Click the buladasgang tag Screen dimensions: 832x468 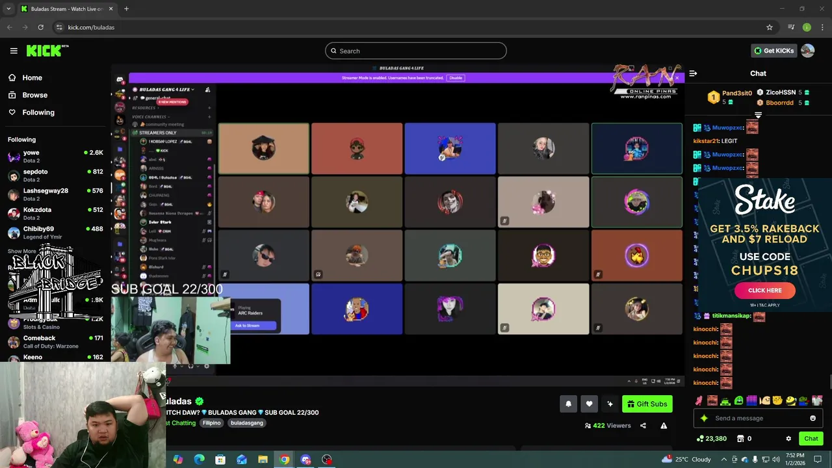click(247, 423)
